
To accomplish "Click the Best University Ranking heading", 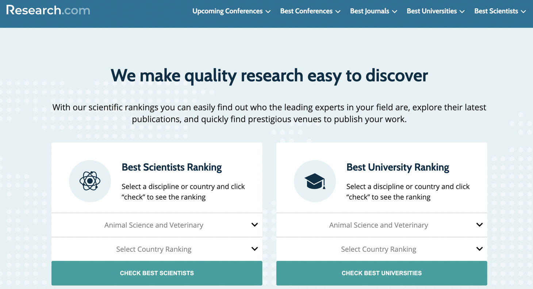I will click(398, 167).
